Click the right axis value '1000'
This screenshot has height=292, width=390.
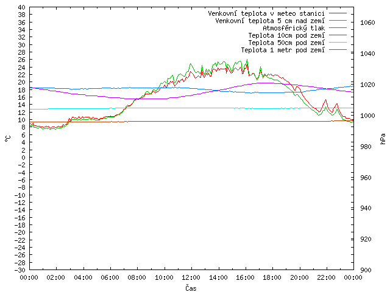(367, 116)
